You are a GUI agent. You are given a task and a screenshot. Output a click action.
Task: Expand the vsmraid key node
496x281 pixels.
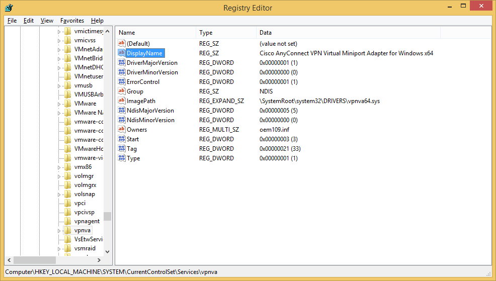pyautogui.click(x=59, y=249)
